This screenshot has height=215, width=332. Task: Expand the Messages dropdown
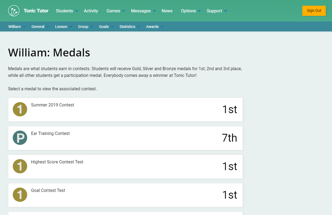tap(143, 11)
